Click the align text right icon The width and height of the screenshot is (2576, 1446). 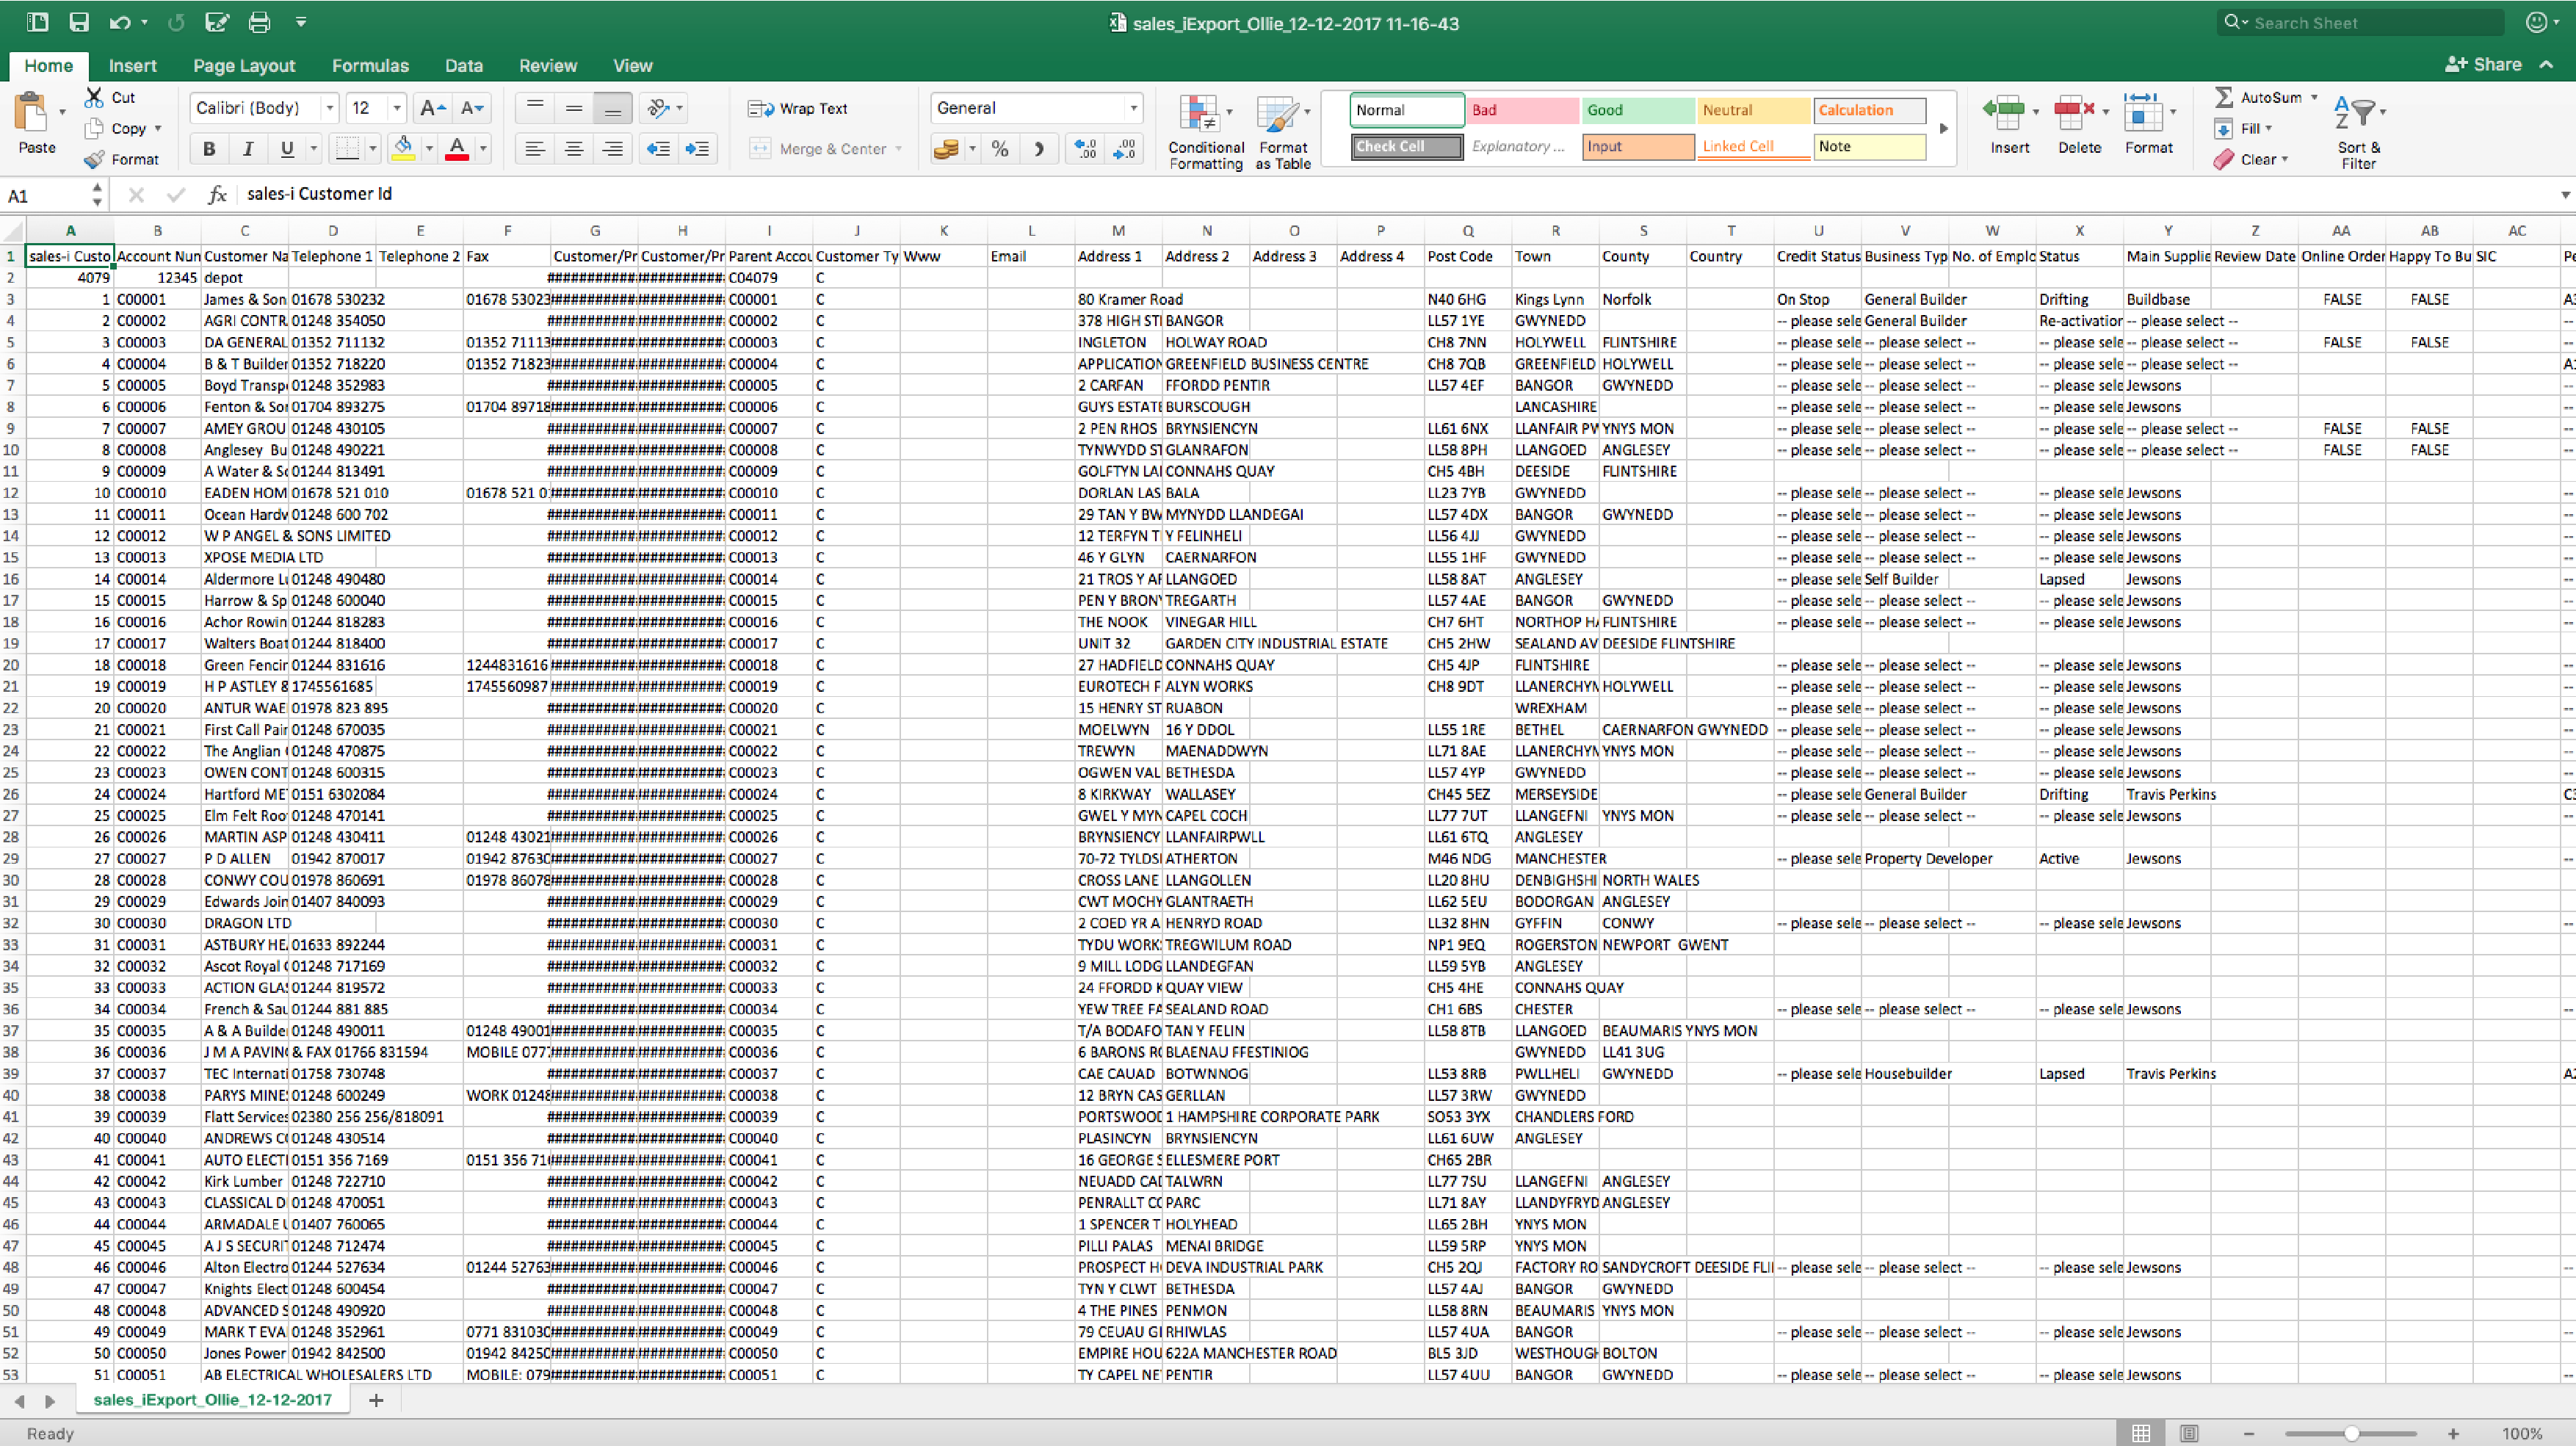coord(612,149)
